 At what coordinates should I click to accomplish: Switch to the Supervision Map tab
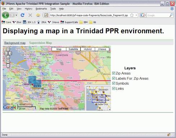tap(40, 43)
